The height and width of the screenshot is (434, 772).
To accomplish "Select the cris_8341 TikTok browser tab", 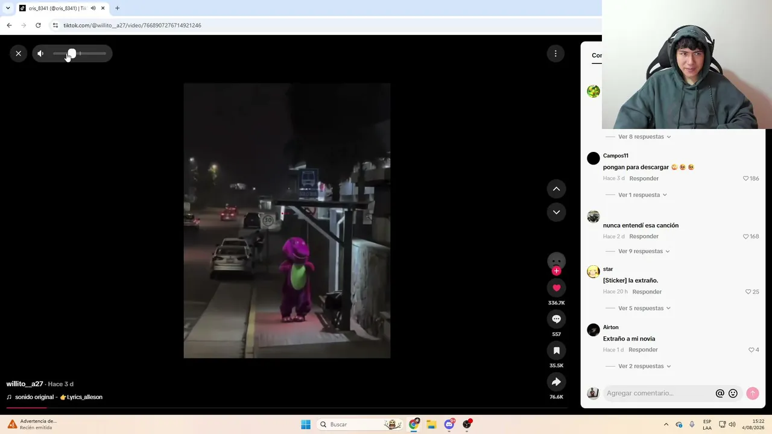I will [57, 8].
